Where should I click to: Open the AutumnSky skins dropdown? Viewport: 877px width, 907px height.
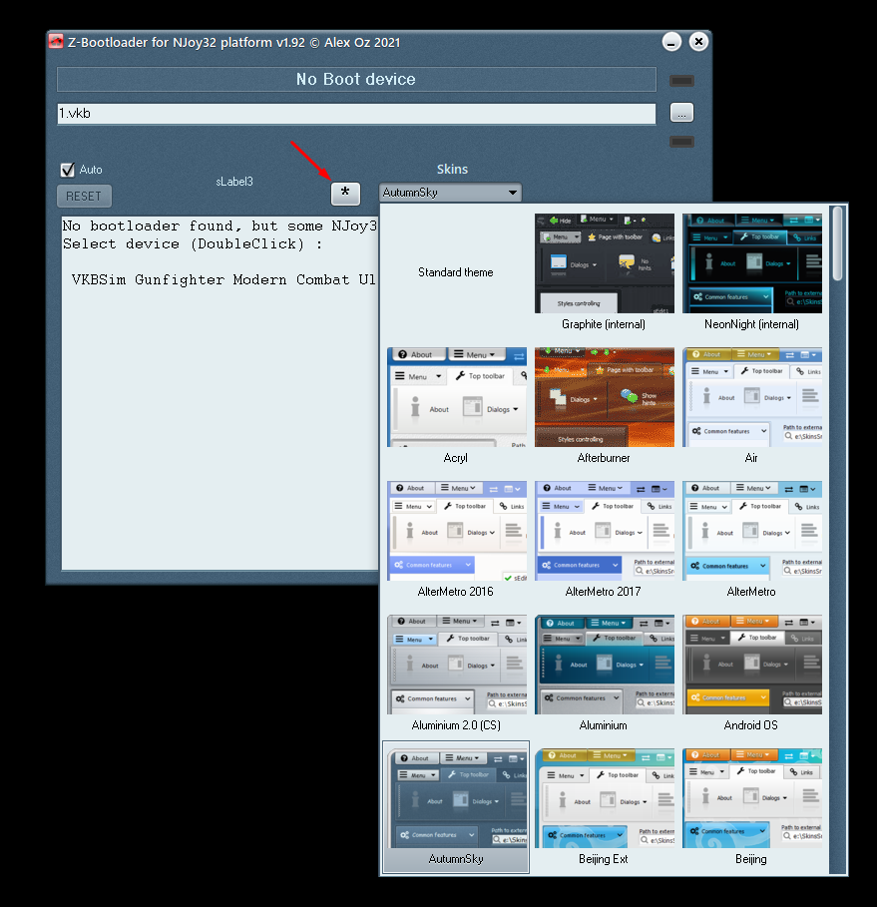[x=450, y=193]
